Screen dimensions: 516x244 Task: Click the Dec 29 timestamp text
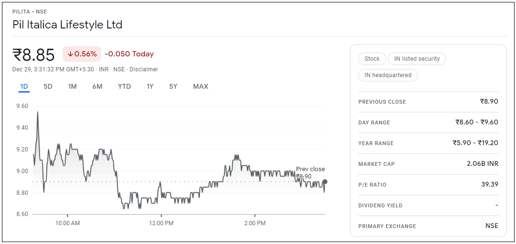(53, 69)
